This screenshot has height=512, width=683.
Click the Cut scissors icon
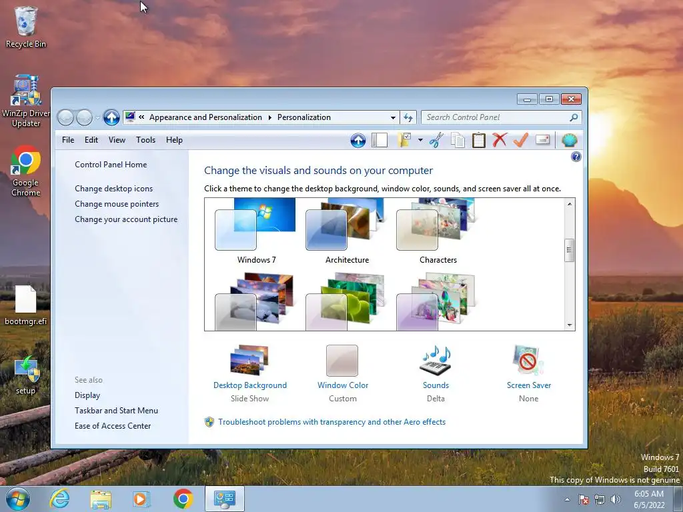coord(436,140)
